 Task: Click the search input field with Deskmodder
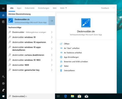coord(31,96)
